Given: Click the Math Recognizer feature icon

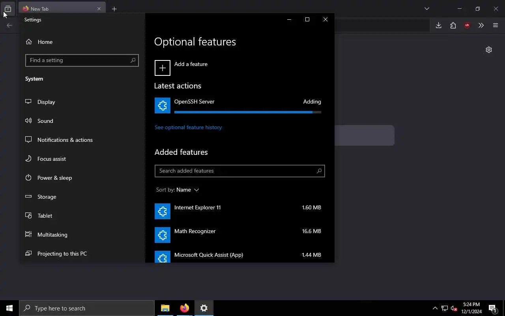Looking at the screenshot, I should [x=163, y=235].
